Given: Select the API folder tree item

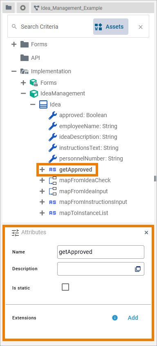Looking at the screenshot, I should tap(30, 58).
